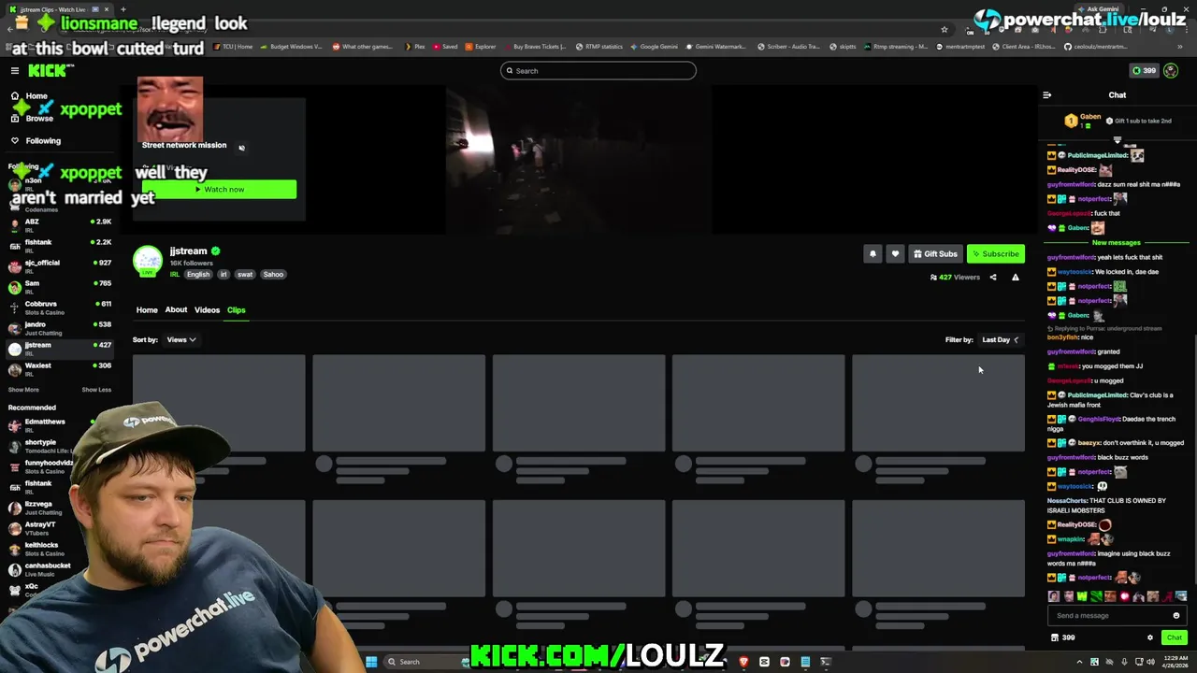Click Show More in sidebar

pyautogui.click(x=23, y=390)
